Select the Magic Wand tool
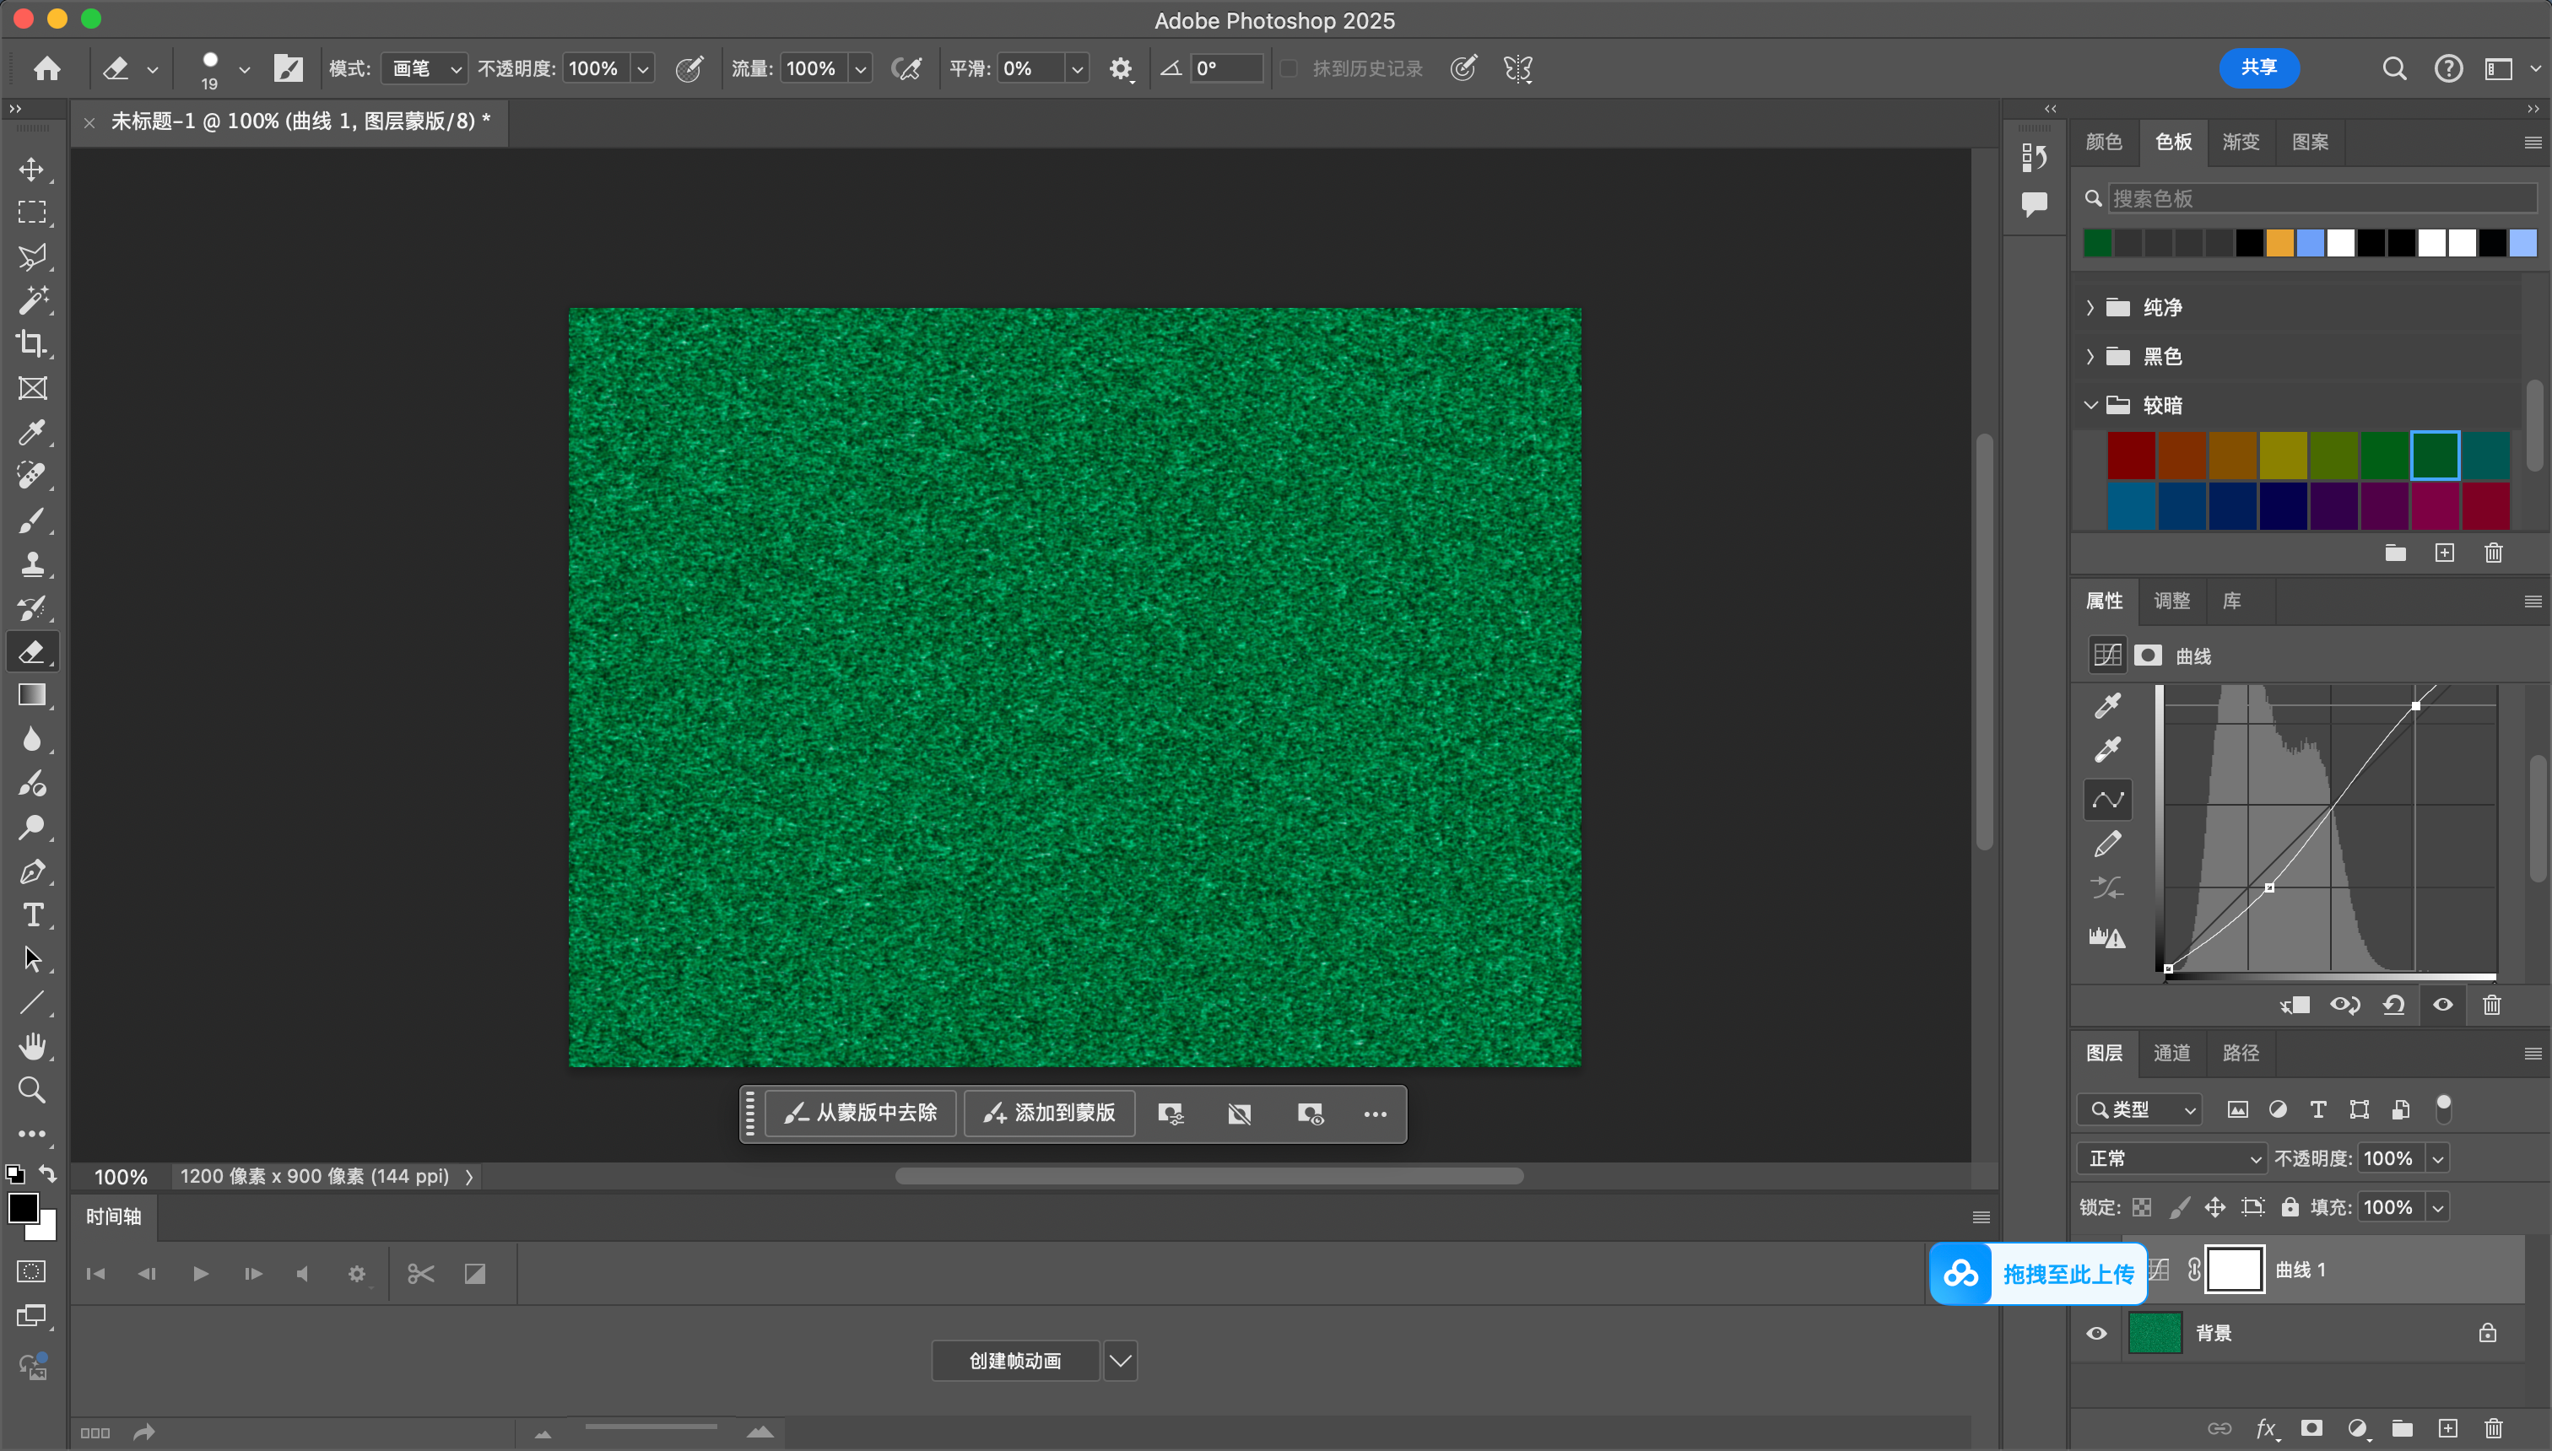Screen dimensions: 2552x1451 click(32, 300)
